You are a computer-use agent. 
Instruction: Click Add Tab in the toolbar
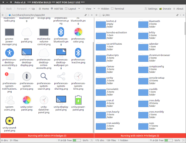[57, 9]
